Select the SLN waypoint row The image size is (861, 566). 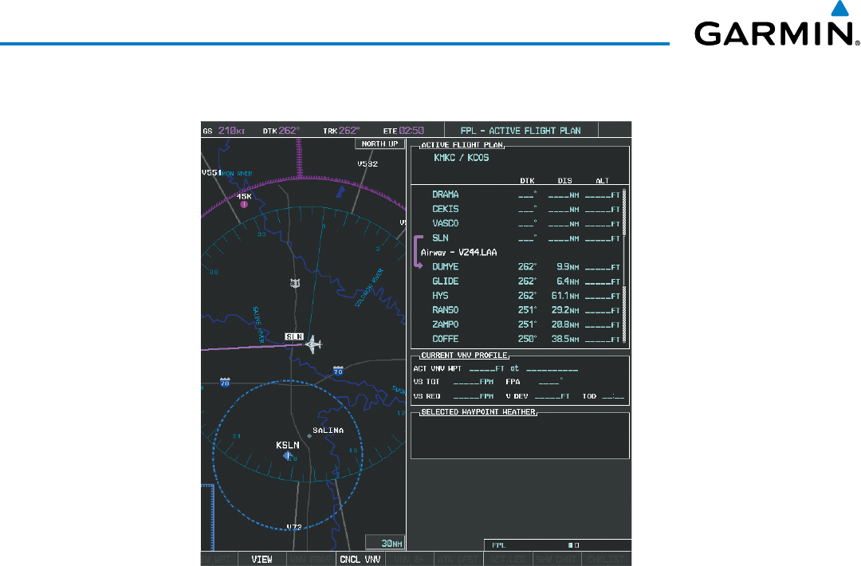pyautogui.click(x=520, y=238)
